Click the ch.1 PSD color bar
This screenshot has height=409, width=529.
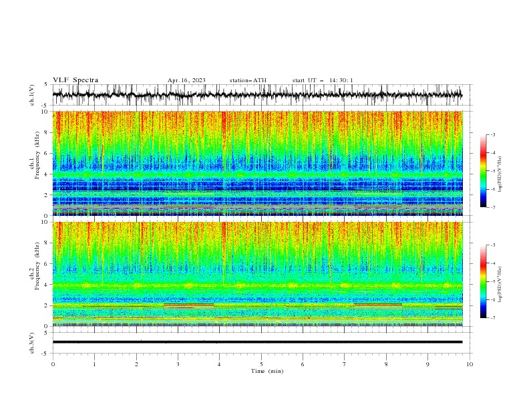click(483, 171)
